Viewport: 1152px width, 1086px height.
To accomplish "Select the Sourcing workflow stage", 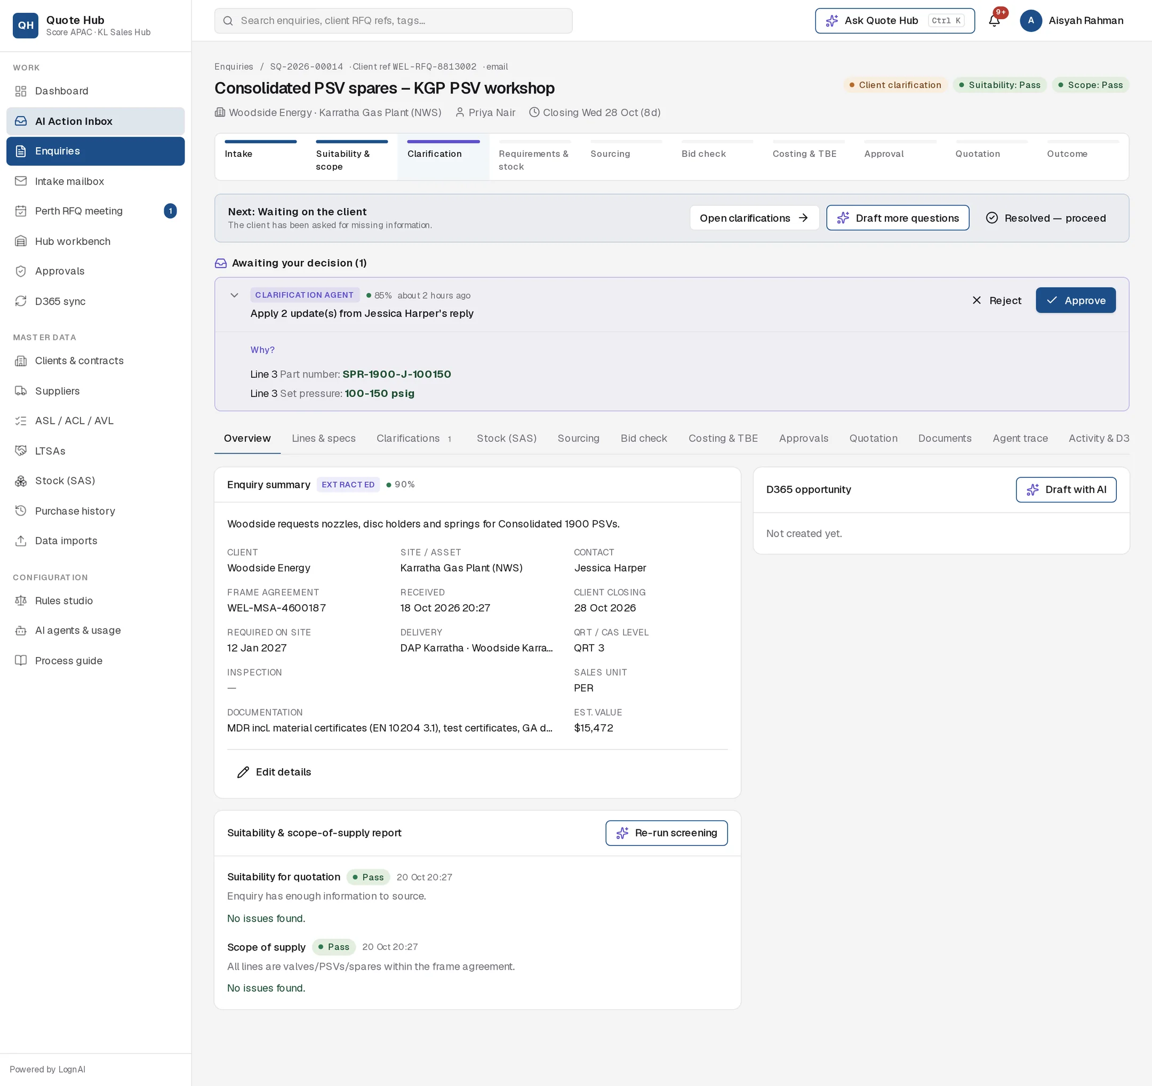I will pos(626,157).
